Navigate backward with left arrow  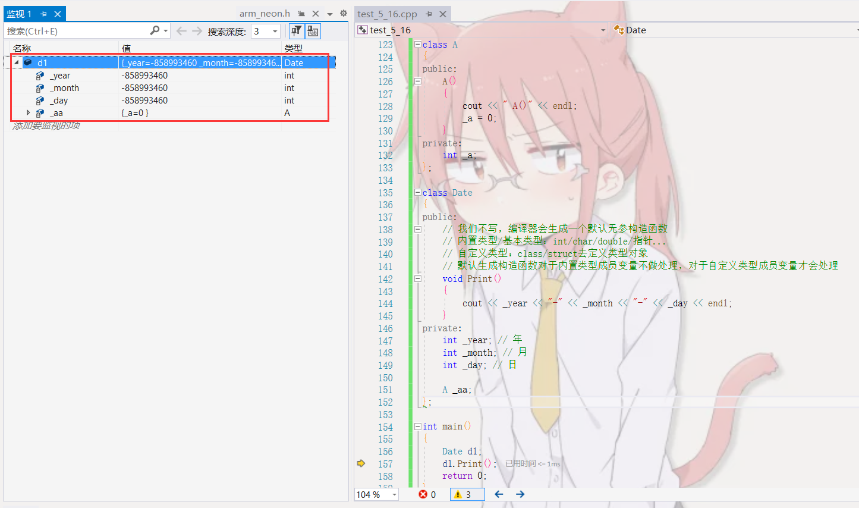tap(499, 494)
